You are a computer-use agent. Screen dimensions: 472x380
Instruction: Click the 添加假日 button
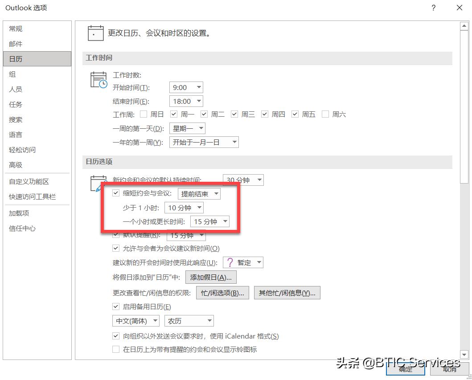coord(211,277)
